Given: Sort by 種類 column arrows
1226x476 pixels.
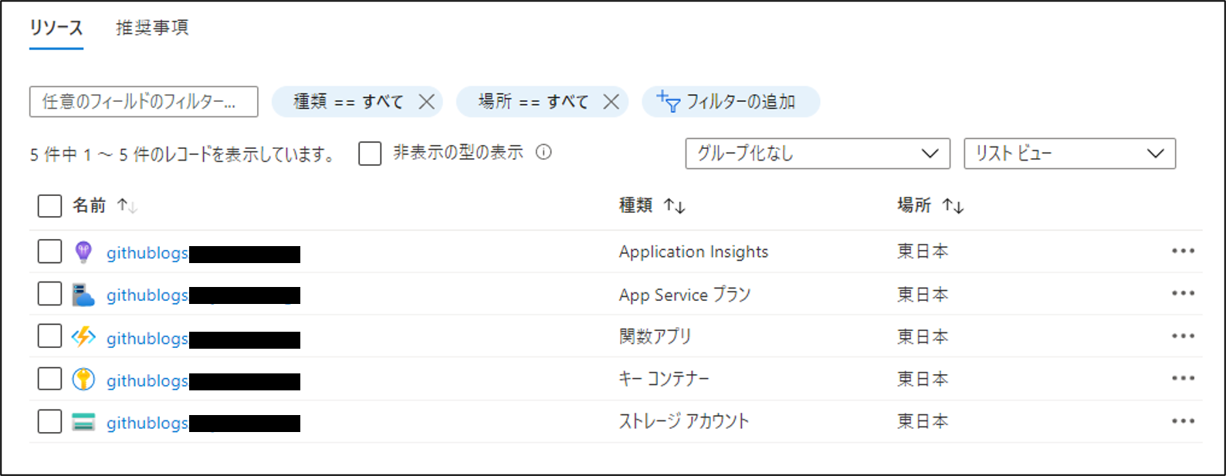Looking at the screenshot, I should pyautogui.click(x=675, y=206).
